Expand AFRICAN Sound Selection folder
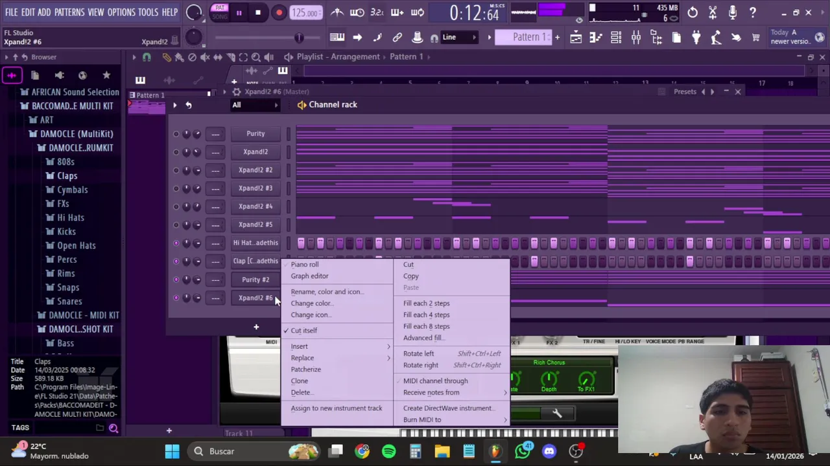The image size is (830, 466). pos(69,92)
